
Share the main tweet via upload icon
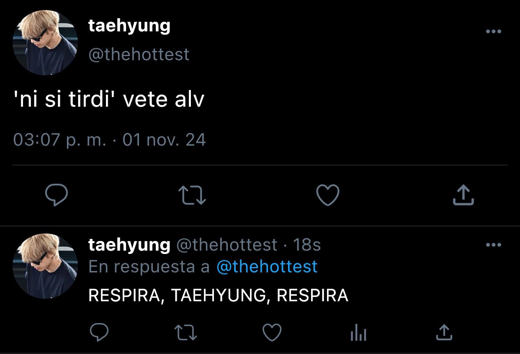pyautogui.click(x=463, y=195)
